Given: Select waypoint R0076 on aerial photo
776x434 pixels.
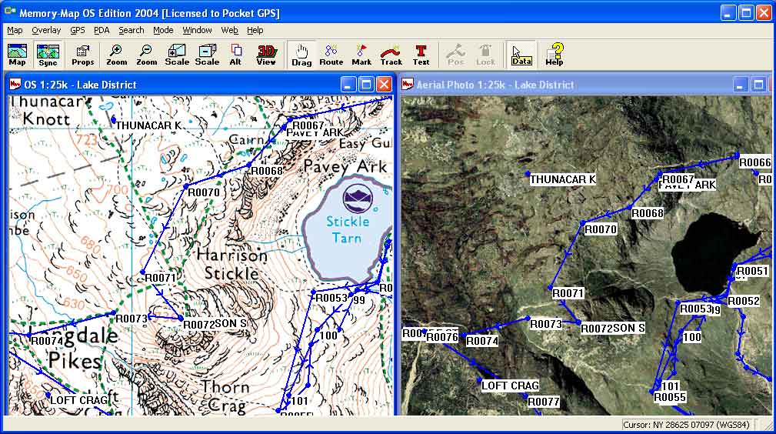Looking at the screenshot, I should (x=442, y=337).
